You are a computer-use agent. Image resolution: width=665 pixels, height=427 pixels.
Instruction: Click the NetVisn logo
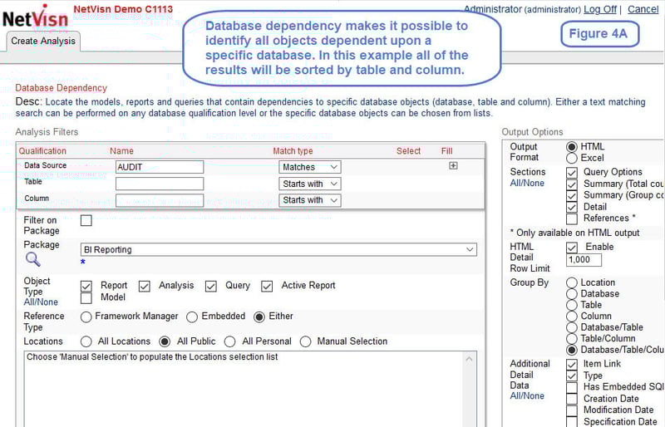pos(35,17)
